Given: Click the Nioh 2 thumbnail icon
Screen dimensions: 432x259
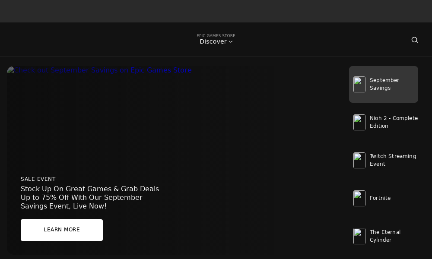Looking at the screenshot, I should click(359, 123).
